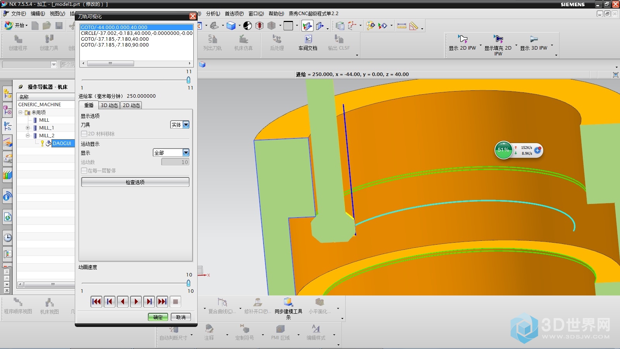
Task: Click the stop playback button
Action: click(176, 302)
